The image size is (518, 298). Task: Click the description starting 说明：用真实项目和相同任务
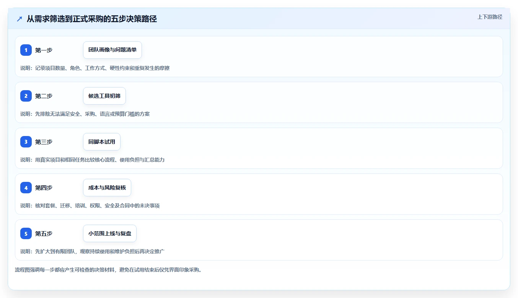[92, 160]
